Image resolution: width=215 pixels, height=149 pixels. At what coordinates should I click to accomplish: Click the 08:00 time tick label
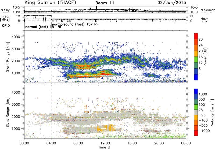pos(78,143)
